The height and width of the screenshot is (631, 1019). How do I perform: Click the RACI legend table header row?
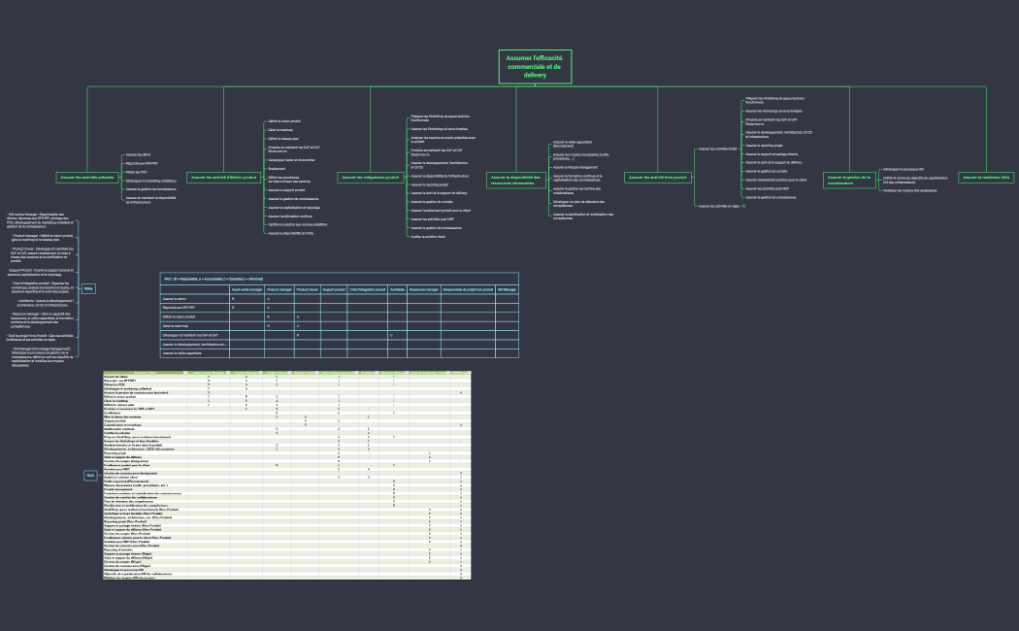point(340,278)
